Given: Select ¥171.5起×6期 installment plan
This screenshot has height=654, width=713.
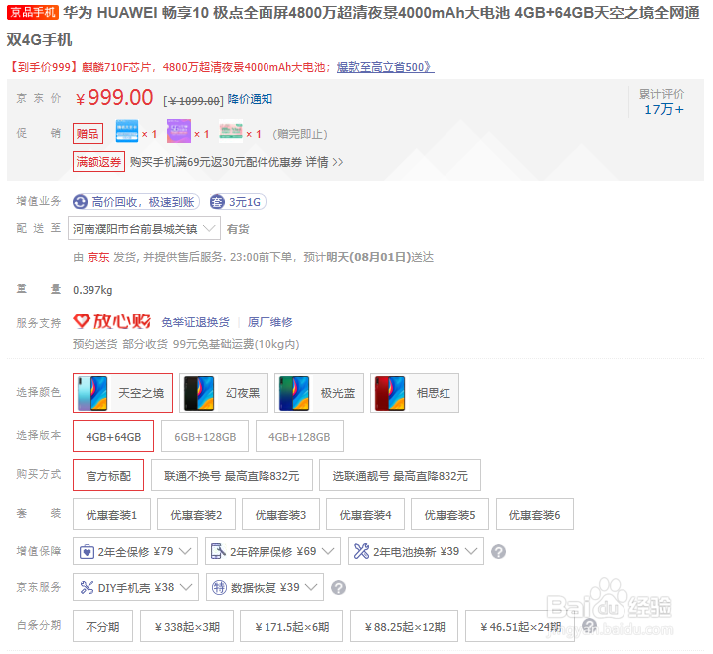Looking at the screenshot, I should click(291, 626).
